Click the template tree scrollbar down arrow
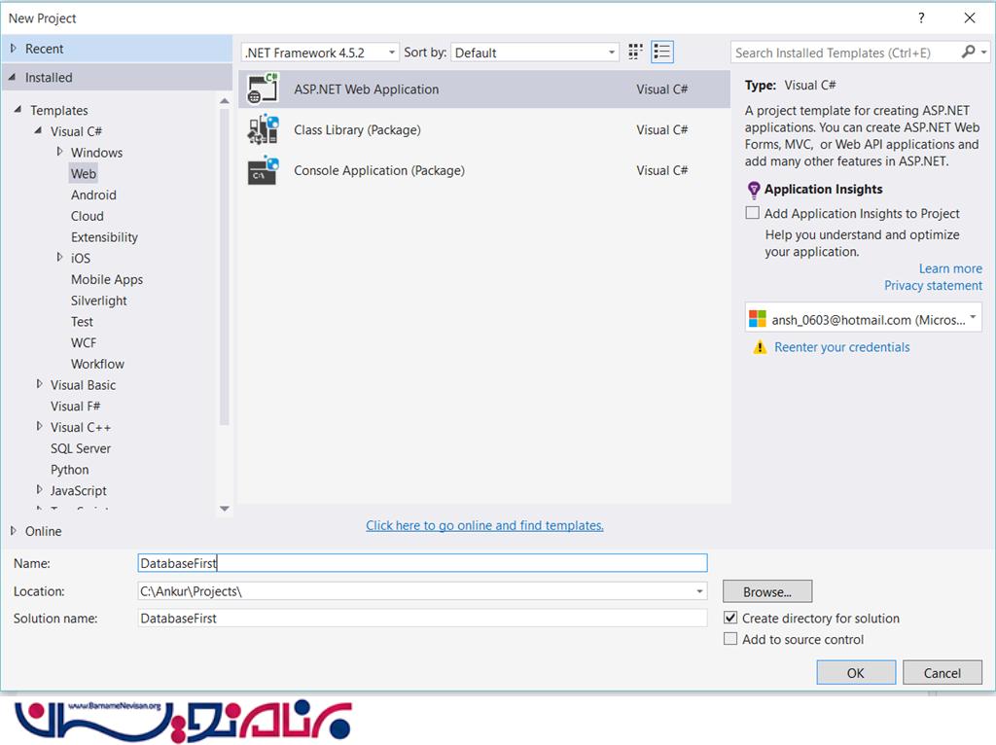The image size is (996, 745). pos(225,509)
